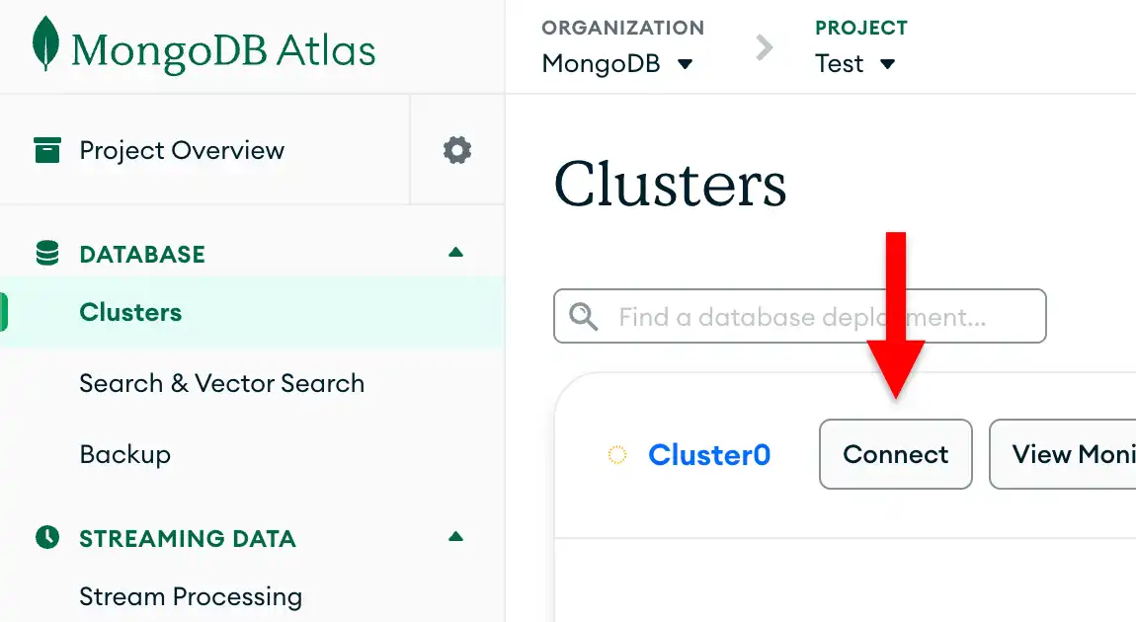
Task: Select Clusters in the sidebar
Action: (x=130, y=312)
